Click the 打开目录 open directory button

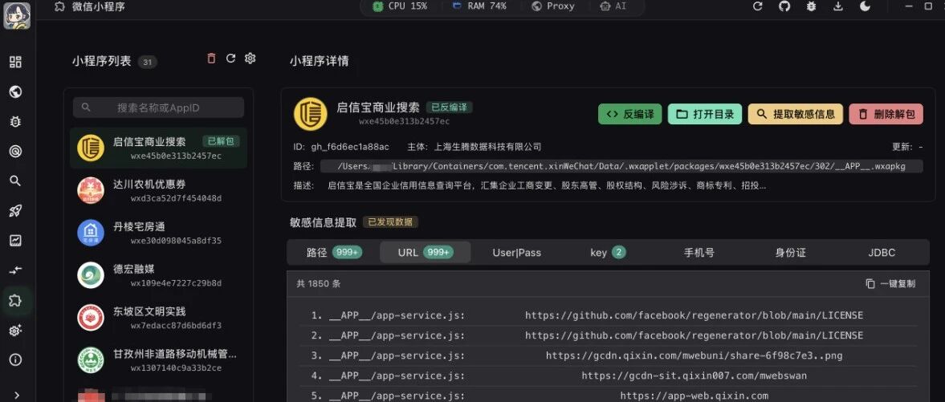704,114
